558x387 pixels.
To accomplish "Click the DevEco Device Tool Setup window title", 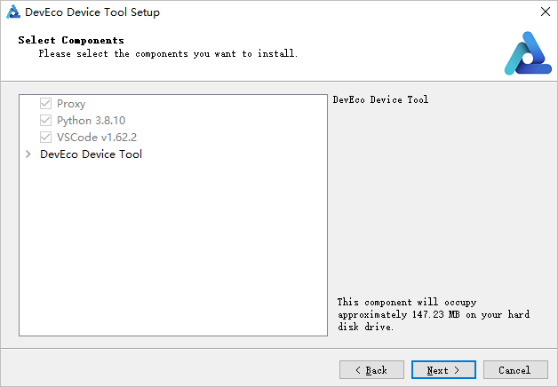I will (92, 13).
